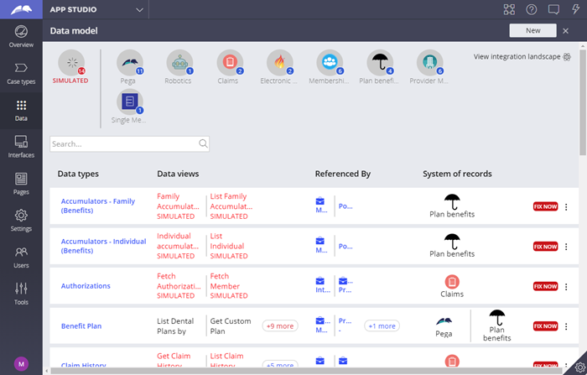Click the horizontal scrollbar at bottom
Viewport: 587px width, 375px height.
click(x=306, y=371)
